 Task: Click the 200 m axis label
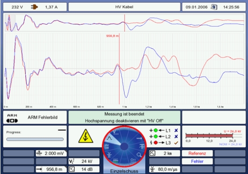(x=29, y=107)
